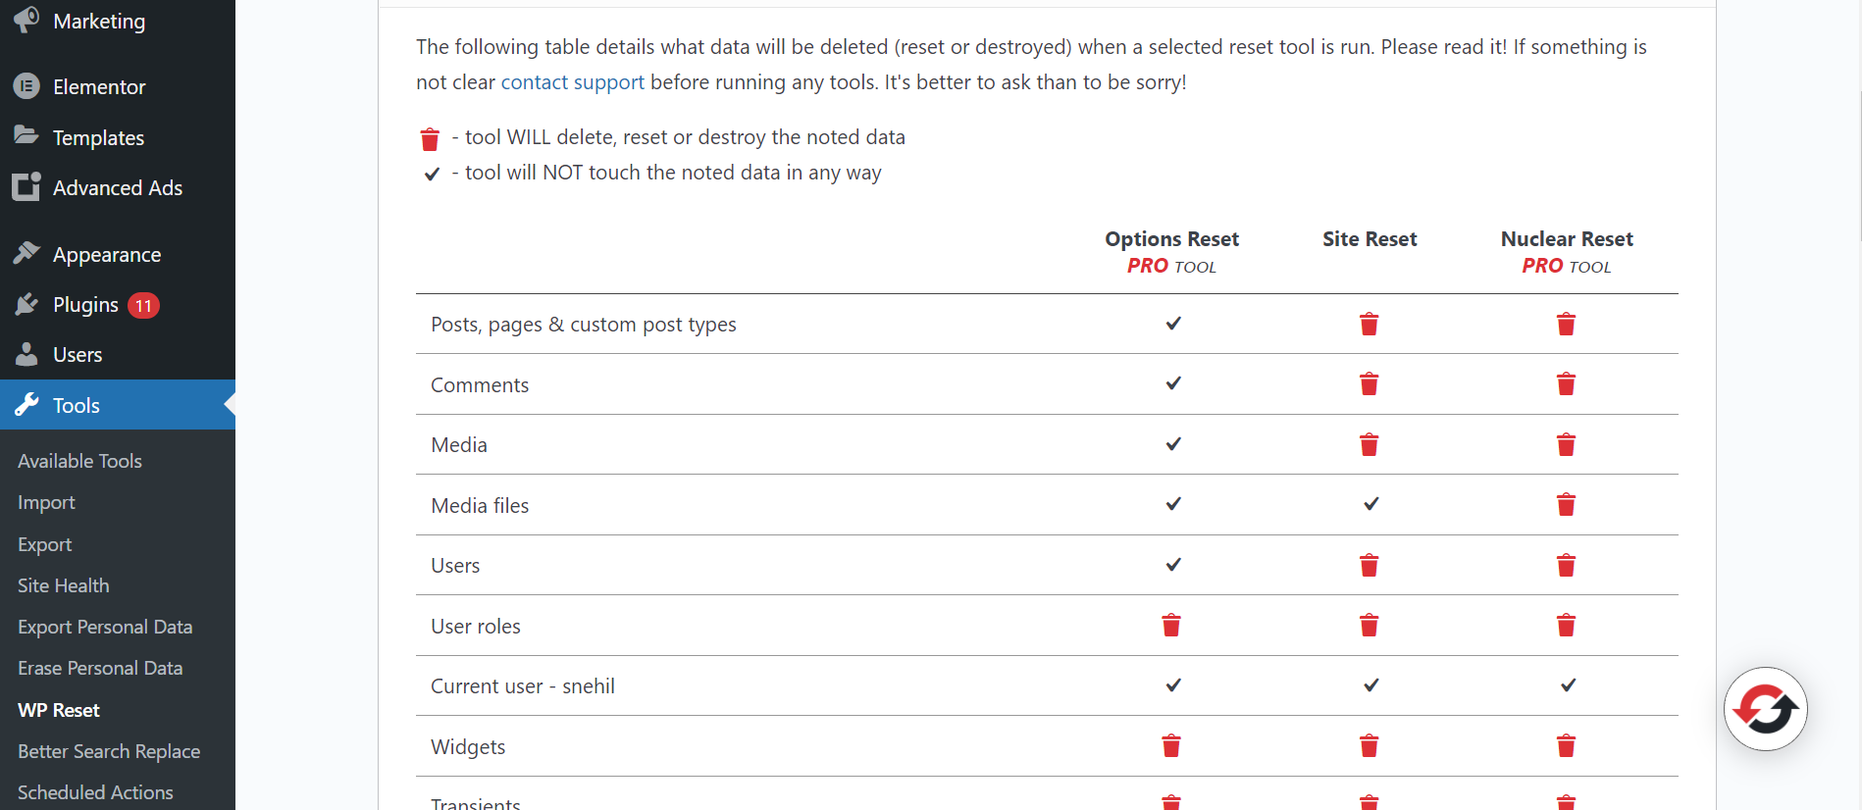Viewport: 1862px width, 810px height.
Task: Select Better Search Replace submenu item
Action: 109,751
